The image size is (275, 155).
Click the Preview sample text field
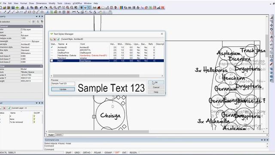(63, 84)
